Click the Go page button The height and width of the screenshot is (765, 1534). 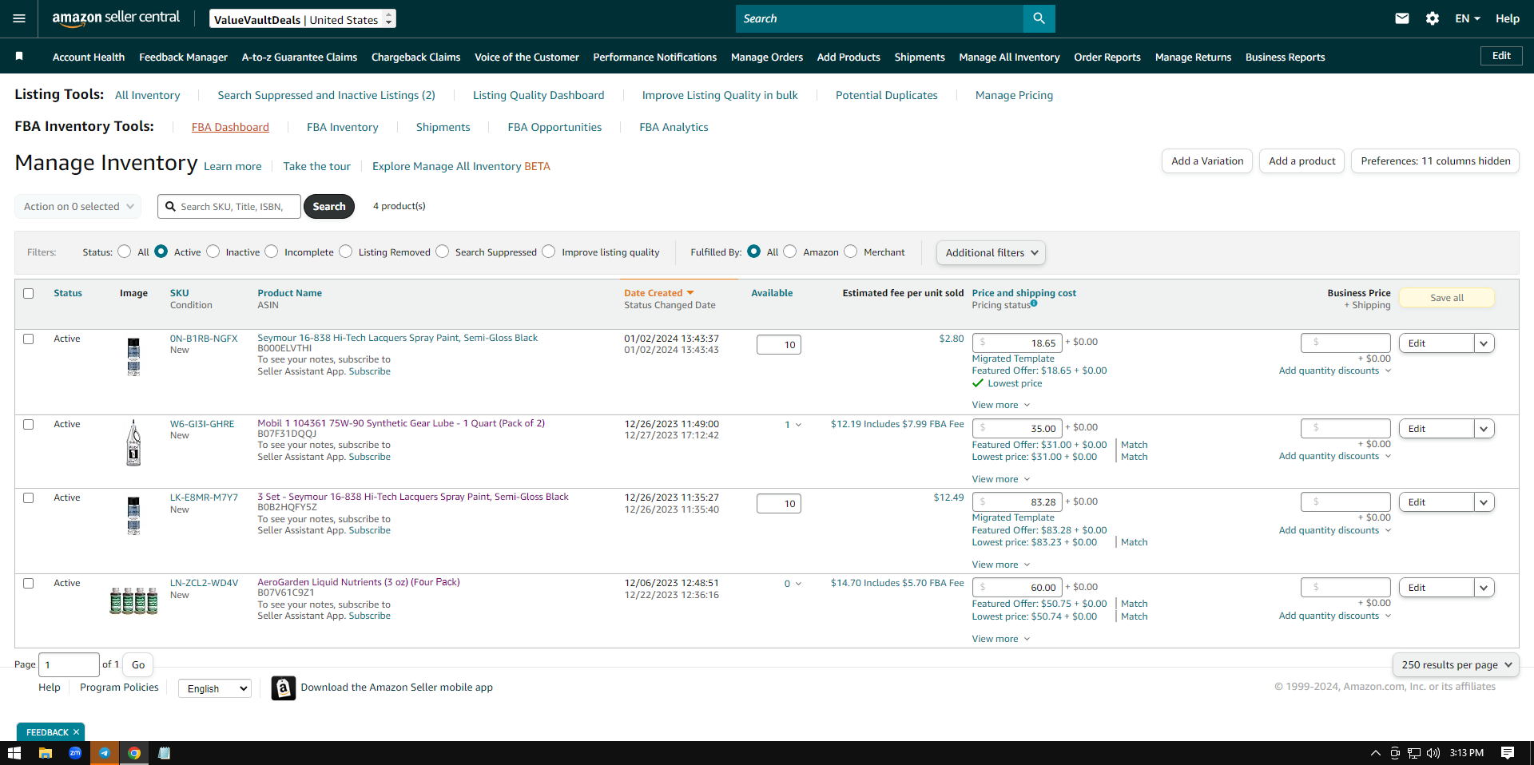tap(138, 664)
